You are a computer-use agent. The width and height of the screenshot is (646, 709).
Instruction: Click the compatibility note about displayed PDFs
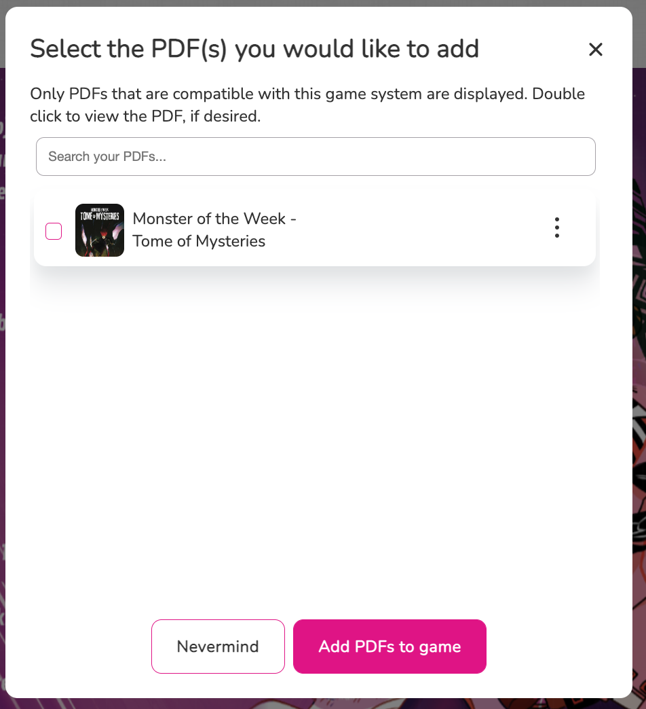point(307,105)
